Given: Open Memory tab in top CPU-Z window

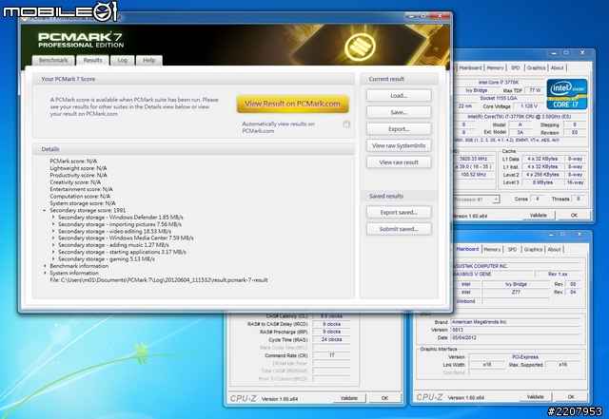Looking at the screenshot, I should [495, 67].
